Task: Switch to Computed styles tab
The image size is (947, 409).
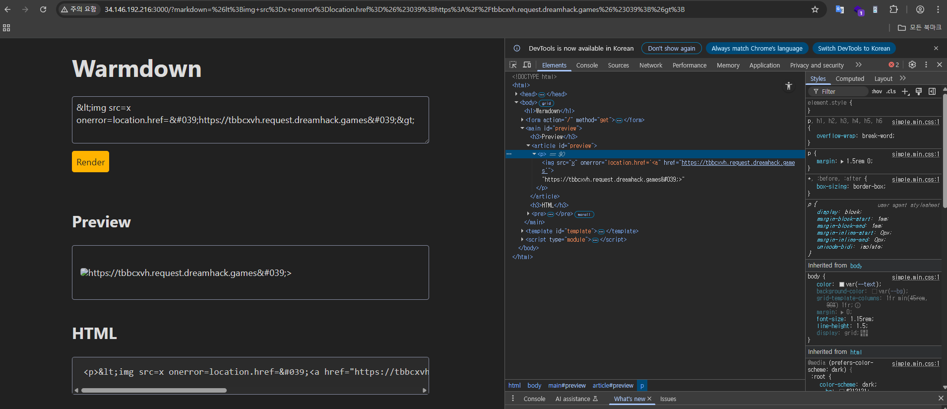Action: click(850, 78)
